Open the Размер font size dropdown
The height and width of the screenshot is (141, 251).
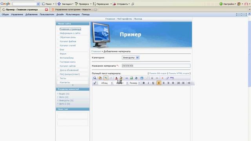(x=135, y=83)
